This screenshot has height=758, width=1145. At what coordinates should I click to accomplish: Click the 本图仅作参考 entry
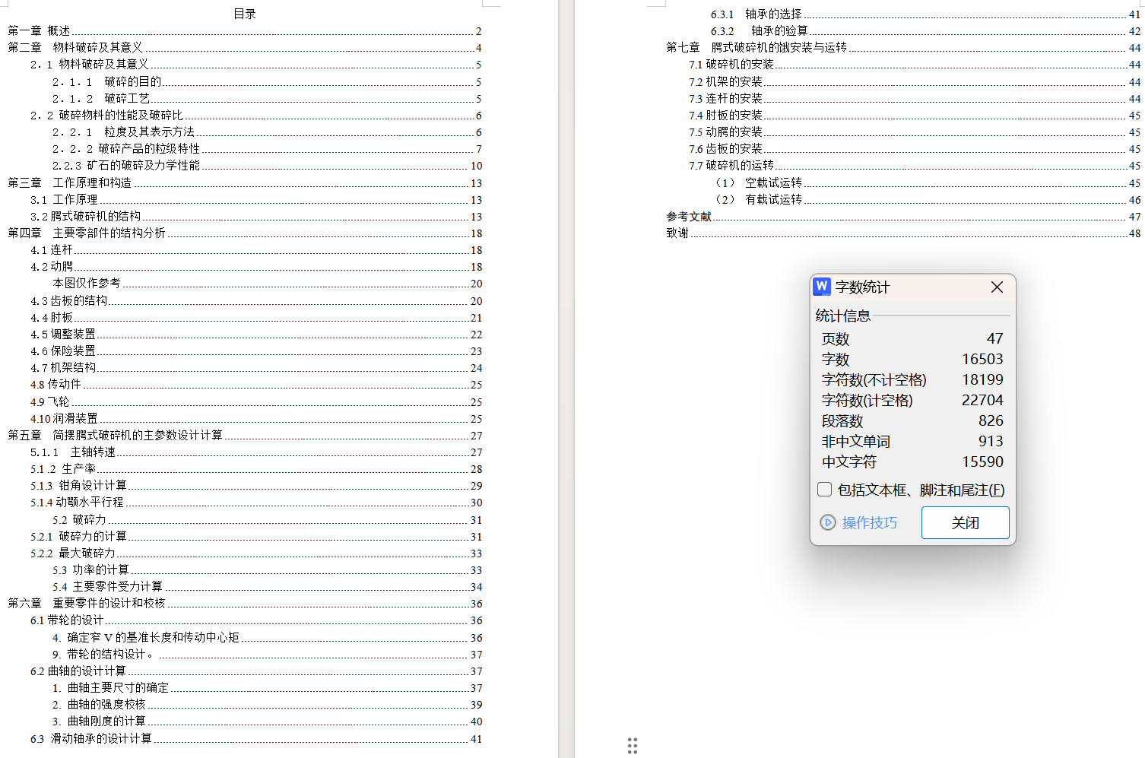pyautogui.click(x=267, y=283)
